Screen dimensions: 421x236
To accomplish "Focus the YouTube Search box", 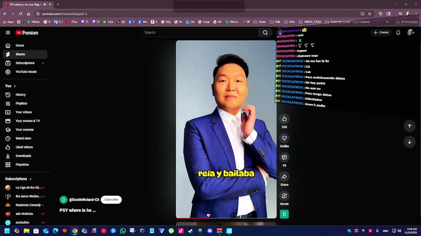I will [200, 32].
